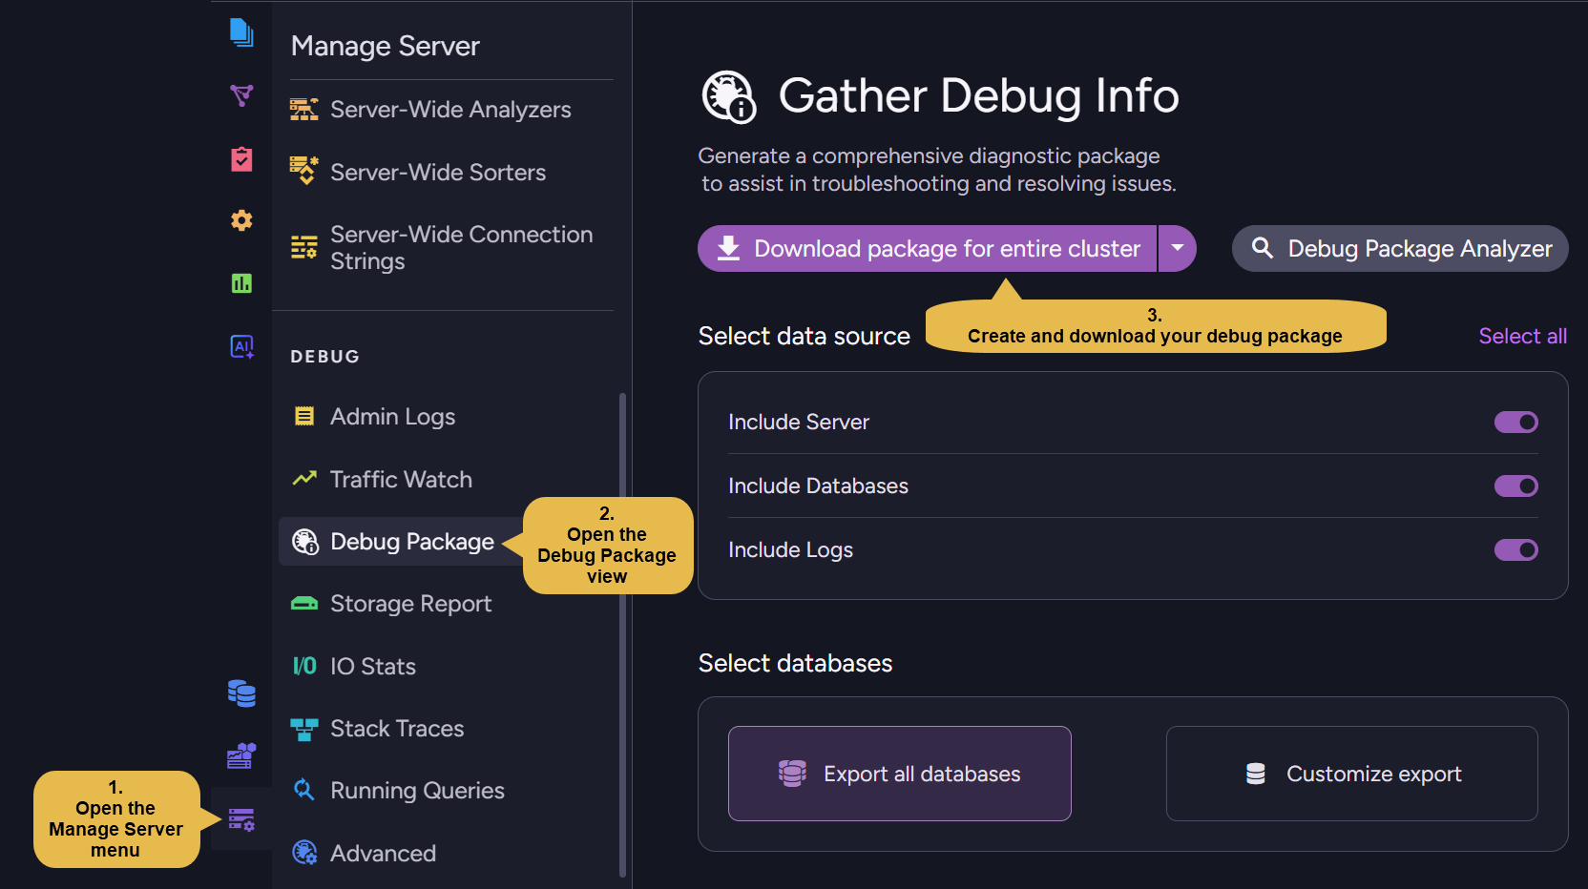Viewport: 1588px width, 889px height.
Task: Click the Debug Package bug icon
Action: [x=304, y=542]
